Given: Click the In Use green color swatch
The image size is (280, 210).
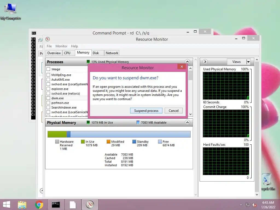Looking at the screenshot, I should [x=83, y=142].
